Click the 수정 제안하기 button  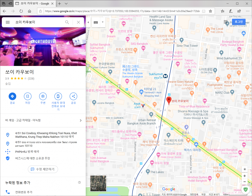click(x=43, y=169)
